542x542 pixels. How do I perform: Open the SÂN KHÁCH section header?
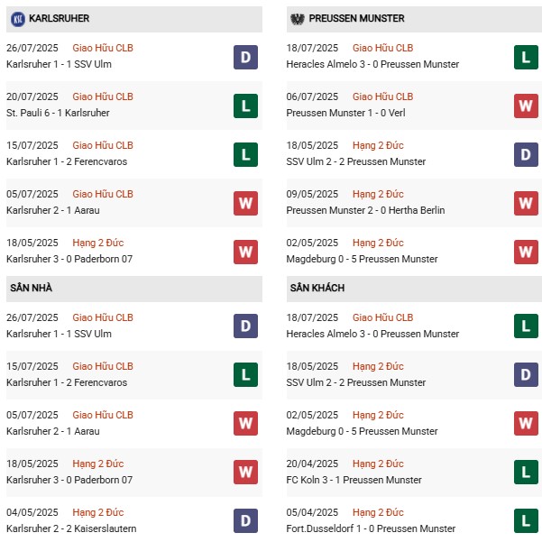(x=319, y=288)
